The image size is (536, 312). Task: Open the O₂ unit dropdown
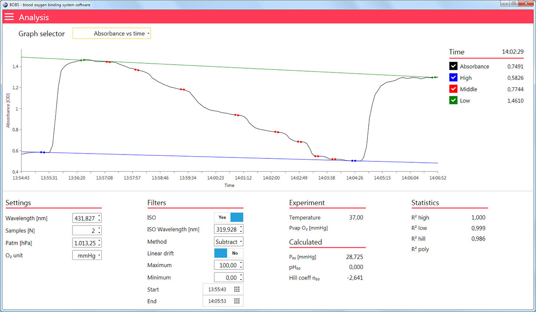pyautogui.click(x=87, y=256)
